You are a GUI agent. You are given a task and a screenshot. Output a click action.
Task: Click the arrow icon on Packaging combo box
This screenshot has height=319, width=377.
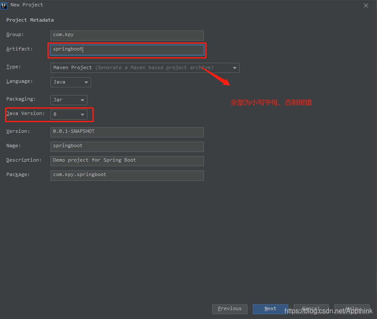click(x=83, y=100)
